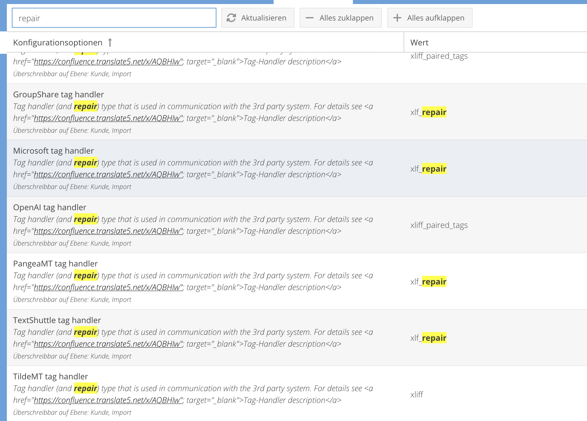Select the Microsoft tag handler row title
This screenshot has height=421, width=587.
[53, 151]
